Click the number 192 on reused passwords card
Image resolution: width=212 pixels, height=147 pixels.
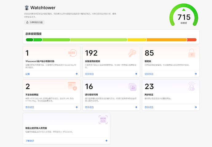tap(91, 53)
